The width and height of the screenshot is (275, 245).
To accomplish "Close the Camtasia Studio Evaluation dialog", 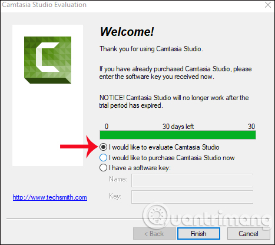I will [x=268, y=5].
